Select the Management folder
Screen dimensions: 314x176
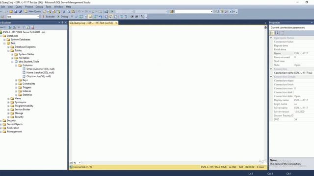14,132
